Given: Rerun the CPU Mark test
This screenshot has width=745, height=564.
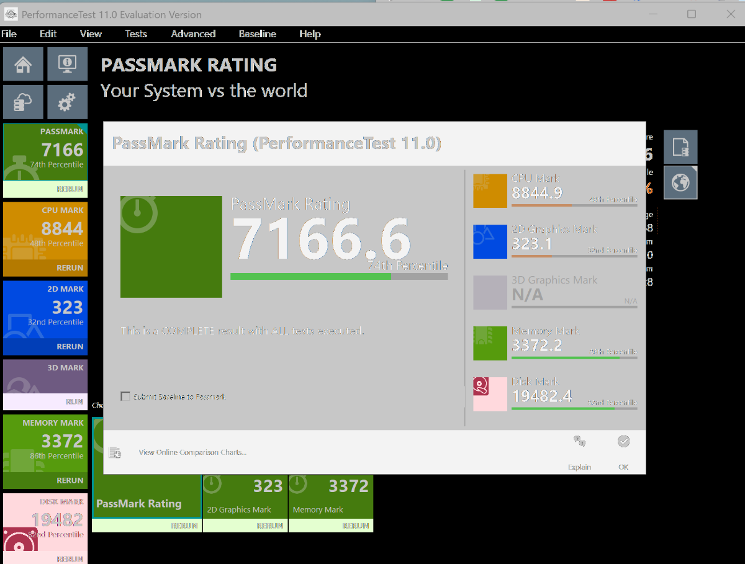Looking at the screenshot, I should click(x=70, y=268).
